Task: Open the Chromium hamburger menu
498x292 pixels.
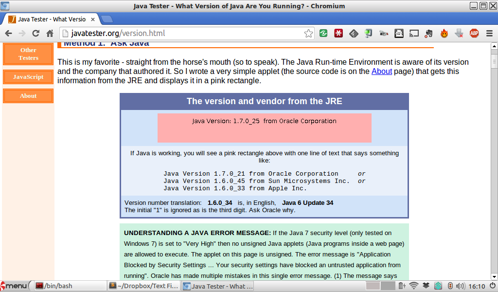Action: pyautogui.click(x=489, y=34)
